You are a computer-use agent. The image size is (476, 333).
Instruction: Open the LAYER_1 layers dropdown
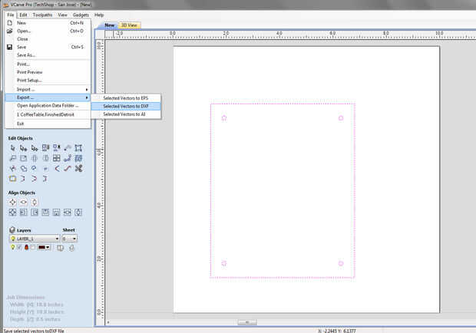point(35,239)
